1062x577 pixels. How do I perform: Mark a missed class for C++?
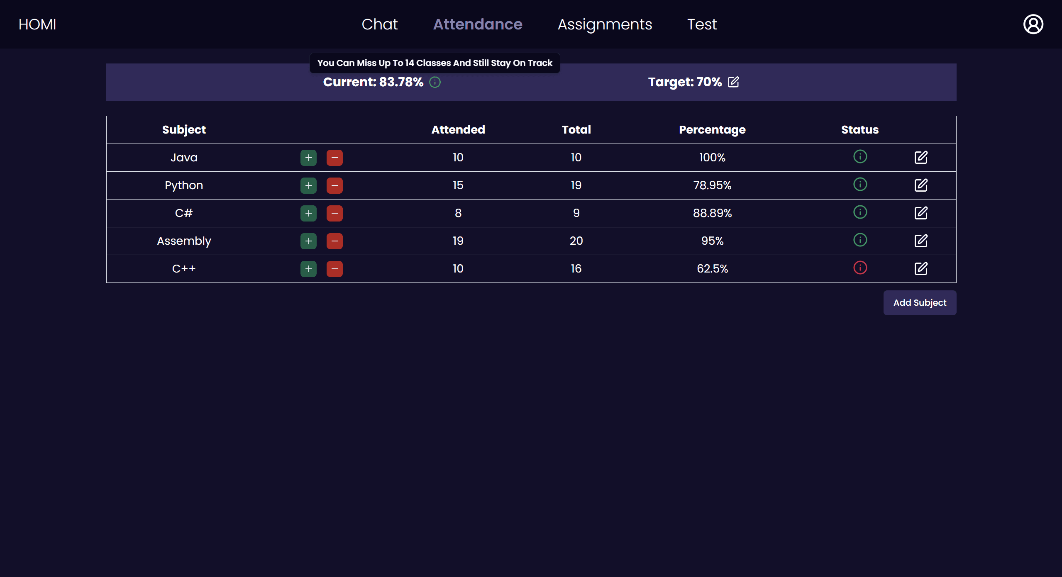(x=334, y=269)
